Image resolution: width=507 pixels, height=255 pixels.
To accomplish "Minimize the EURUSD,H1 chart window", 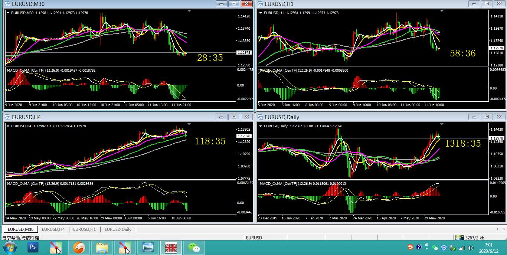I will [x=474, y=4].
